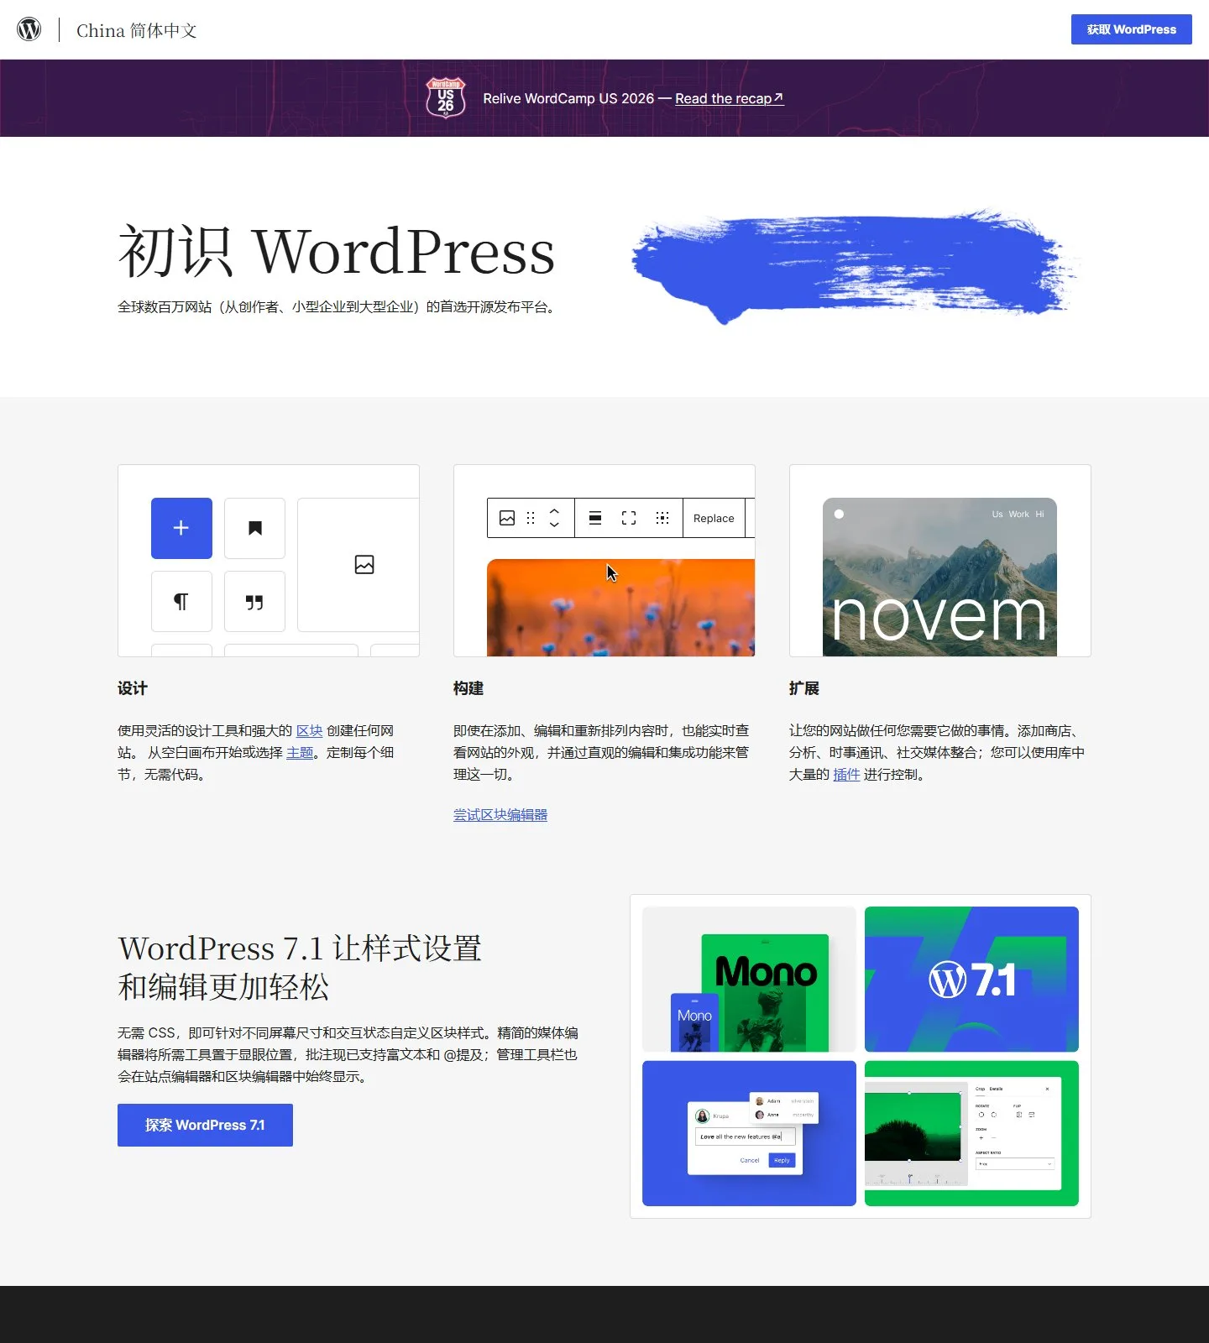The height and width of the screenshot is (1343, 1209).
Task: Click the 设计 heading
Action: coord(133,688)
